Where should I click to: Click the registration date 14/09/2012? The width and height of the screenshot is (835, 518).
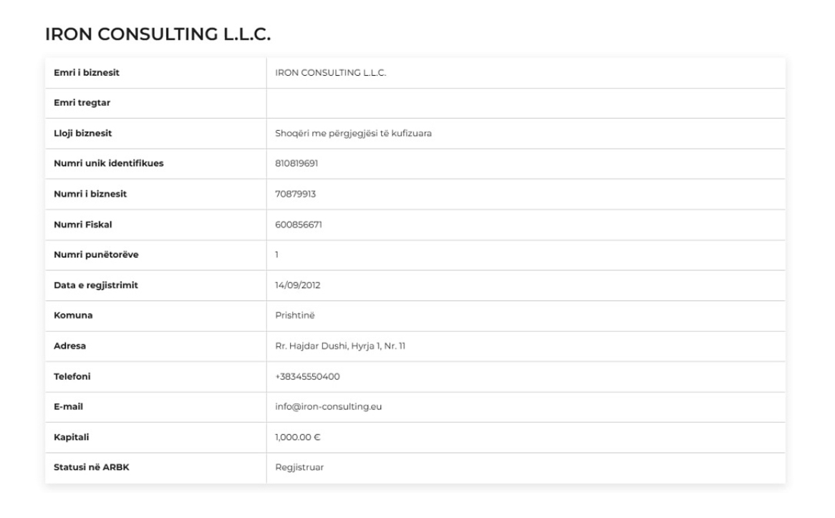[297, 285]
